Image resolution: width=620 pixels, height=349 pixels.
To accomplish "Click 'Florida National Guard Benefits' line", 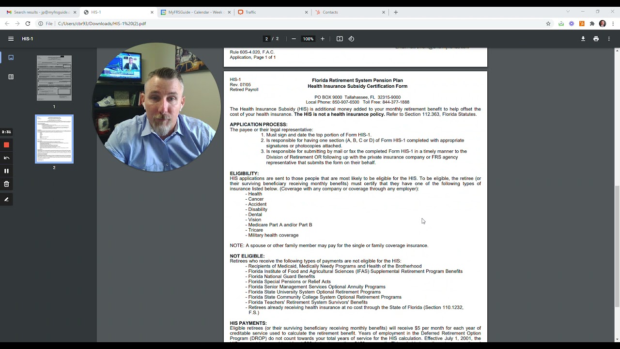I will point(281,276).
